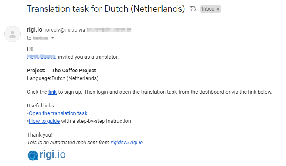Open the translation task link
This screenshot has width=286, height=166.
[x=58, y=113]
